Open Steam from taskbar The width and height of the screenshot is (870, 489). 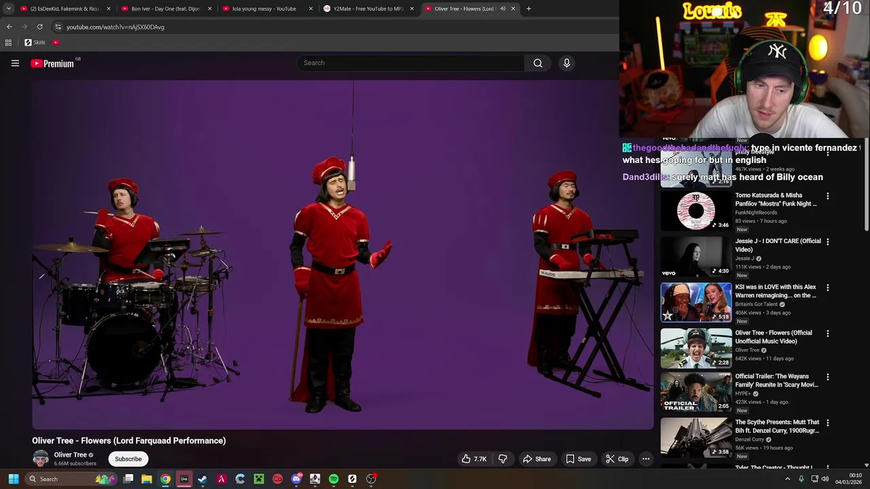coord(203,479)
